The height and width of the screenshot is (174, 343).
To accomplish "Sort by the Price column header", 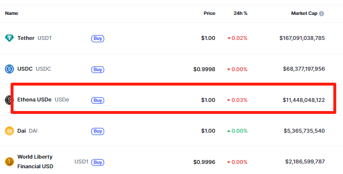I will [209, 13].
